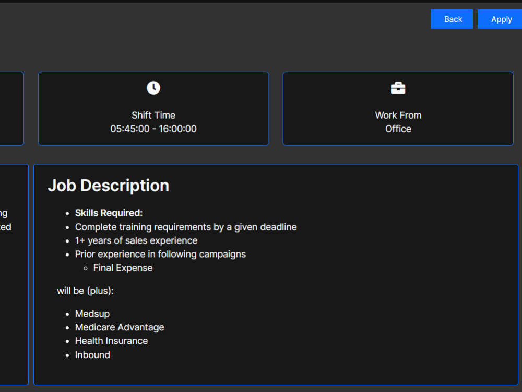
Task: Select the Inbound bullet
Action: pos(92,355)
